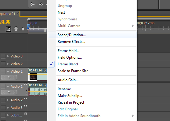Image resolution: width=170 pixels, height=121 pixels.
Task: Collapse the Video 1 track
Action: point(8,71)
